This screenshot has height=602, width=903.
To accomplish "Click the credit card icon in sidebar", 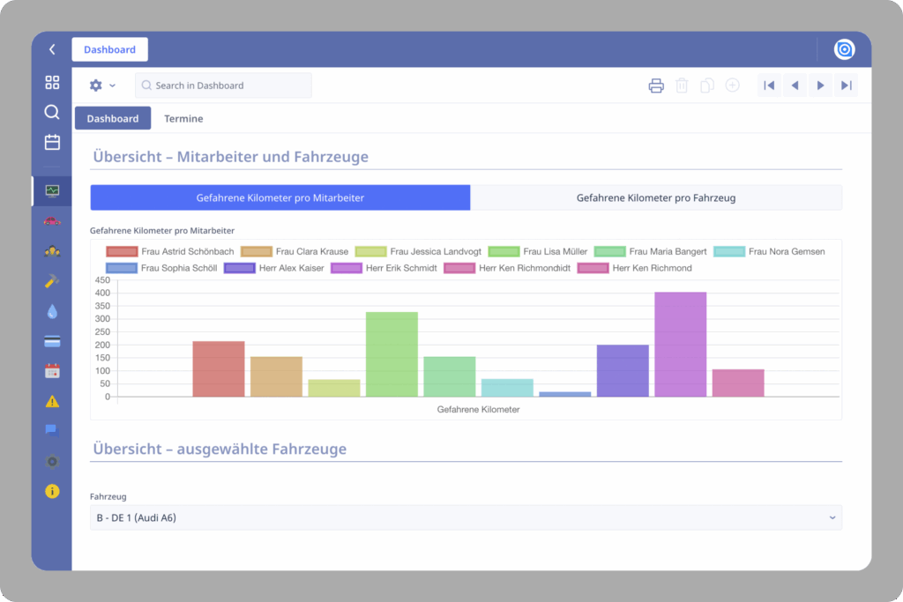I will pyautogui.click(x=52, y=341).
